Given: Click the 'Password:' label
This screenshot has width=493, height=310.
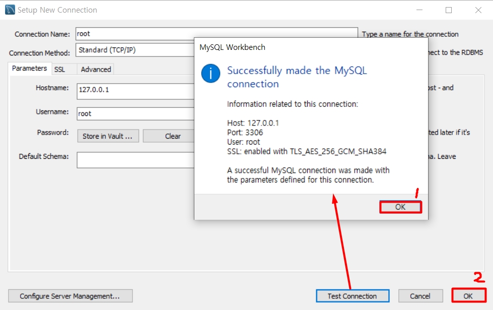Looking at the screenshot, I should (53, 132).
